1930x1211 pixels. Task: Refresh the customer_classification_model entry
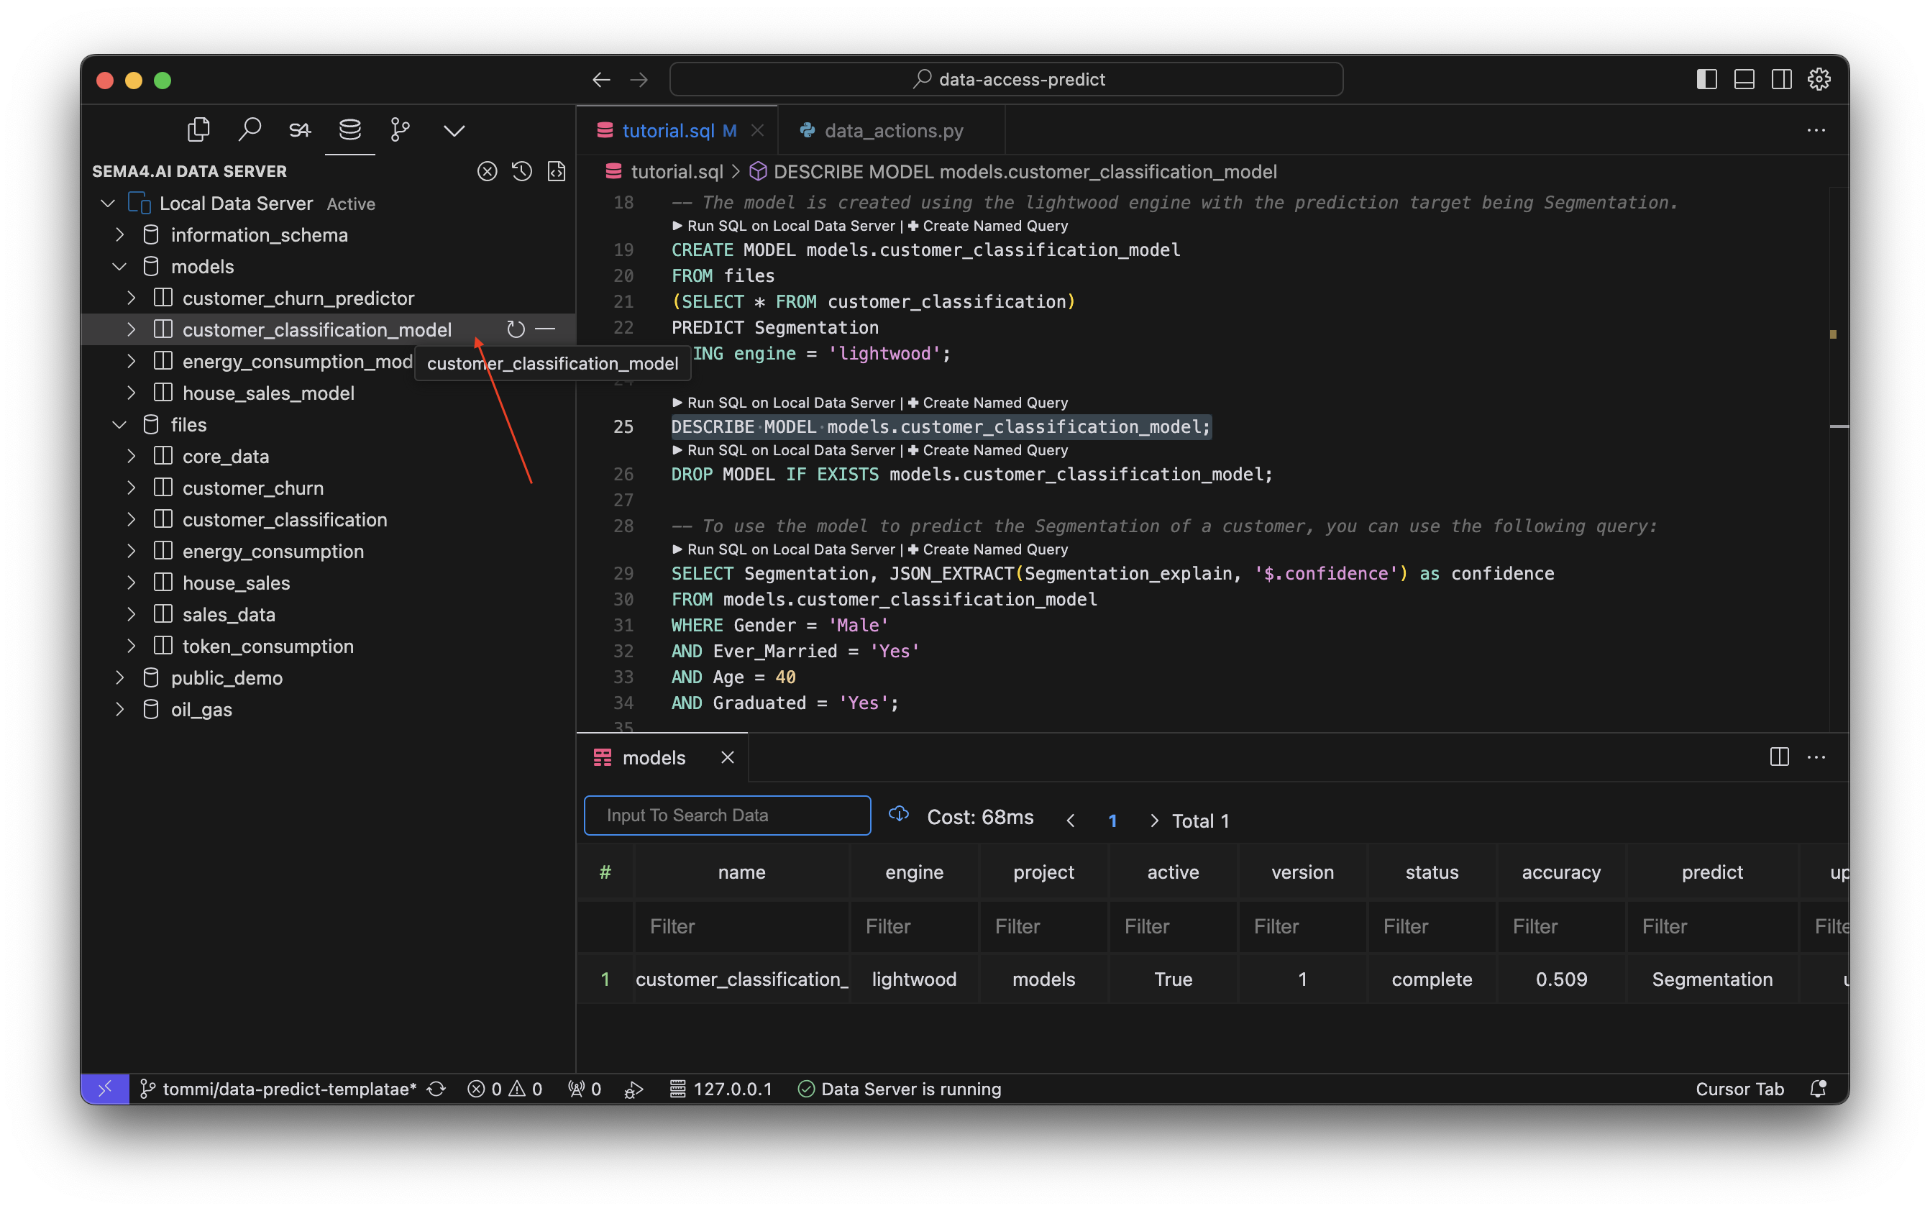[516, 329]
